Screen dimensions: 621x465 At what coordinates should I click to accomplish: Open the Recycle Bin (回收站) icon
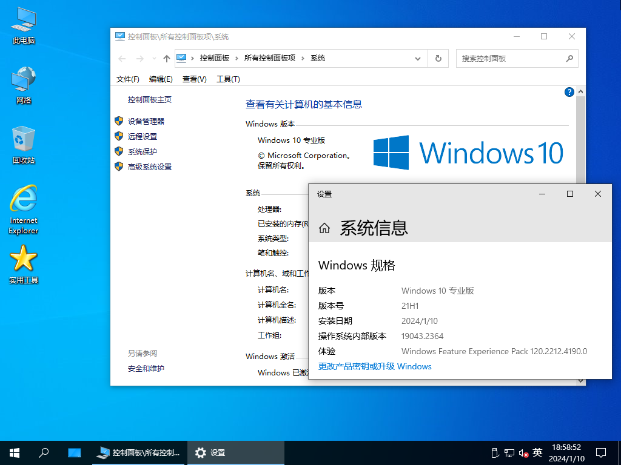tap(24, 145)
